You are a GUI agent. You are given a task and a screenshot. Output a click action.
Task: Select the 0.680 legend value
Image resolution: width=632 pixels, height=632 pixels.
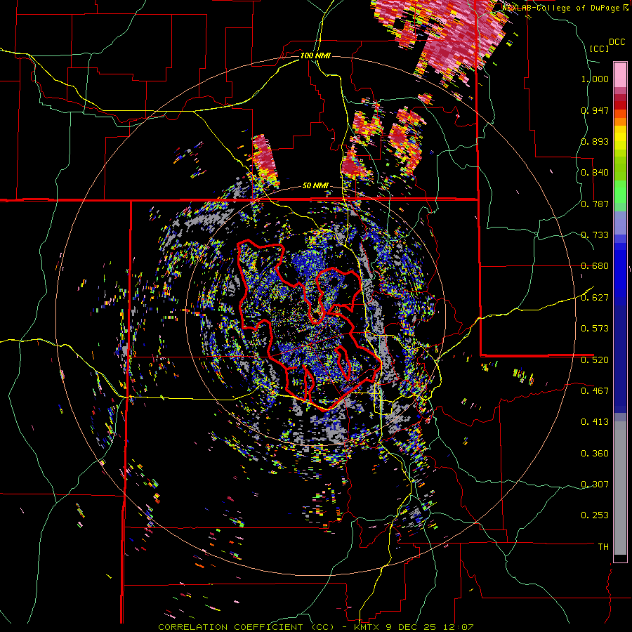pyautogui.click(x=595, y=266)
